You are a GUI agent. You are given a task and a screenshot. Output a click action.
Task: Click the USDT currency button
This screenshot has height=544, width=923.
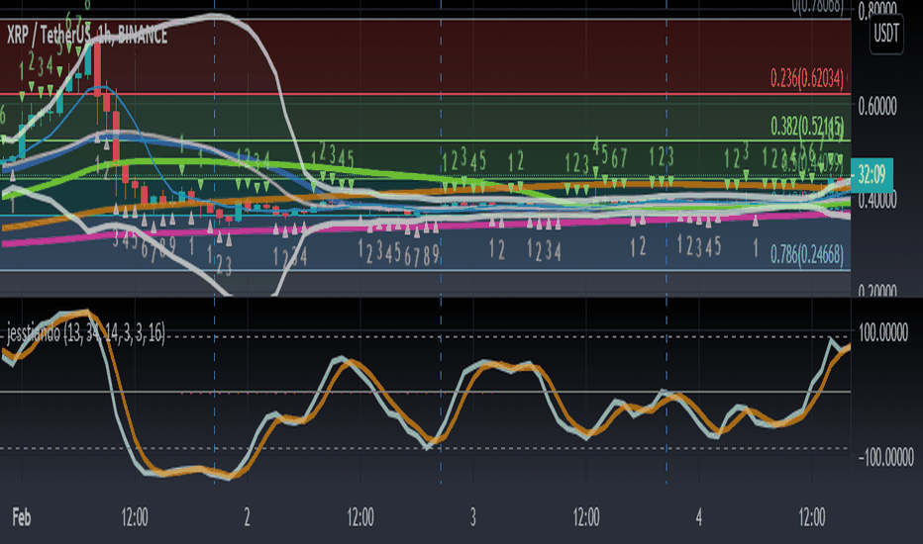[886, 34]
